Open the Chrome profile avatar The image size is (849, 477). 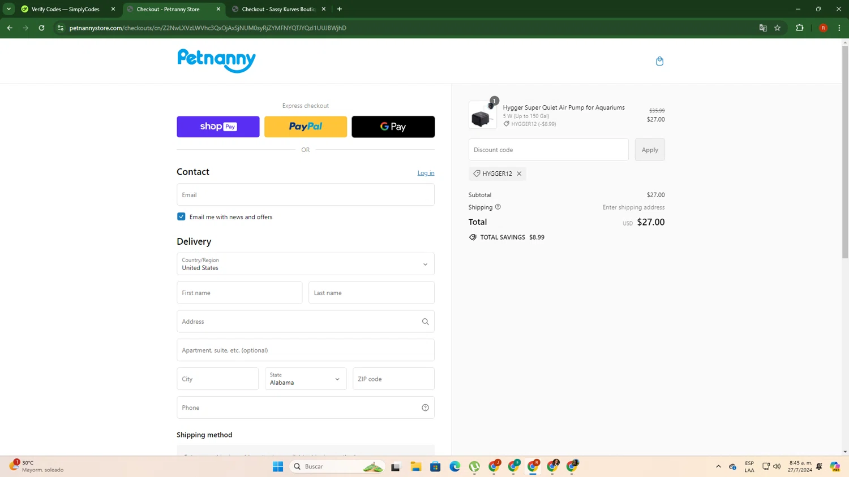point(823,28)
